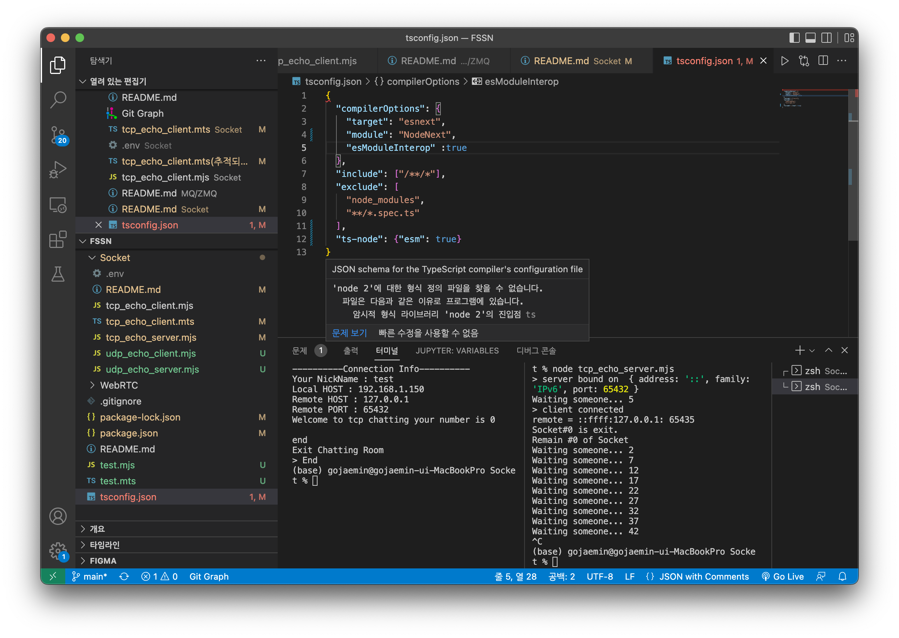Open the Explorer view in activity bar
This screenshot has width=899, height=638.
pyautogui.click(x=58, y=65)
